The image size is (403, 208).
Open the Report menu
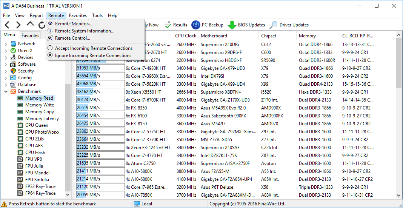(x=36, y=15)
